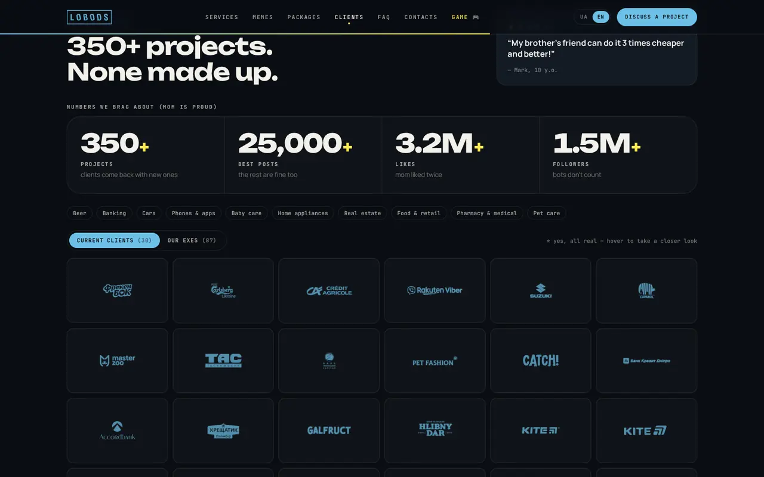This screenshot has height=477, width=764.
Task: Switch language to EN
Action: pos(600,17)
